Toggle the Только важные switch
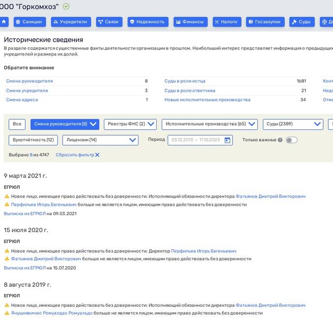Image resolution: width=333 pixels, height=320 pixels. point(291,140)
